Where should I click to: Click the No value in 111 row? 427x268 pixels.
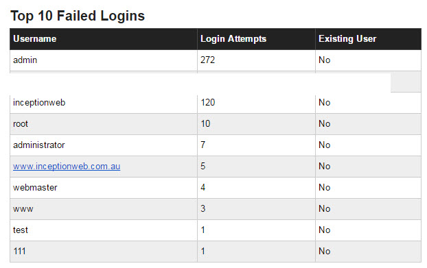pyautogui.click(x=324, y=251)
